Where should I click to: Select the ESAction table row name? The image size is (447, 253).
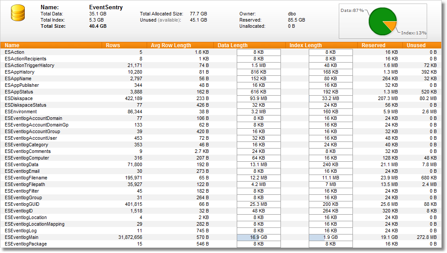pyautogui.click(x=15, y=52)
